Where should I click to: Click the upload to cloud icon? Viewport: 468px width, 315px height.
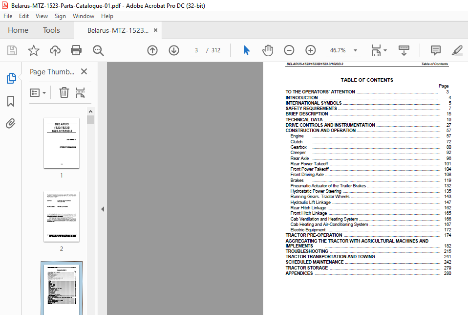[55, 50]
